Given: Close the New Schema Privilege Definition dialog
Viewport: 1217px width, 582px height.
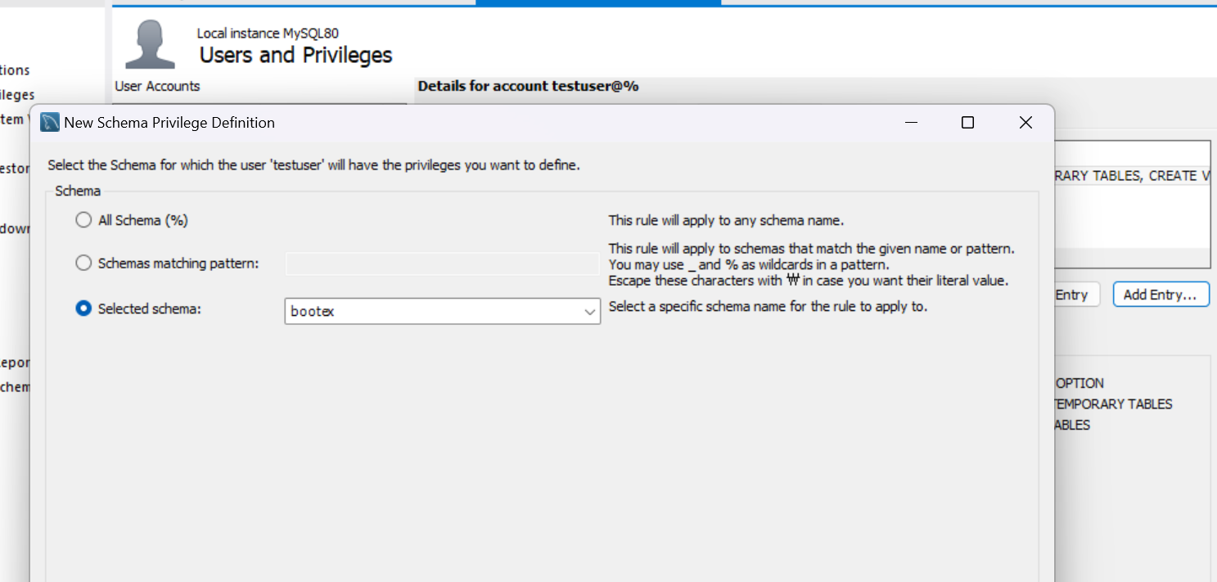Looking at the screenshot, I should coord(1025,123).
